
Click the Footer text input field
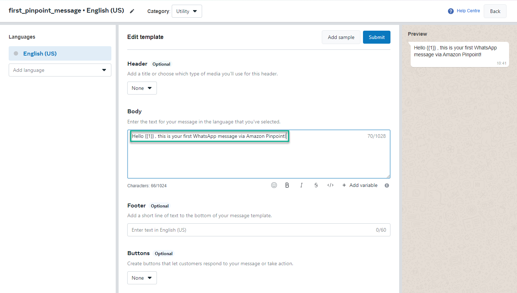[x=258, y=229]
